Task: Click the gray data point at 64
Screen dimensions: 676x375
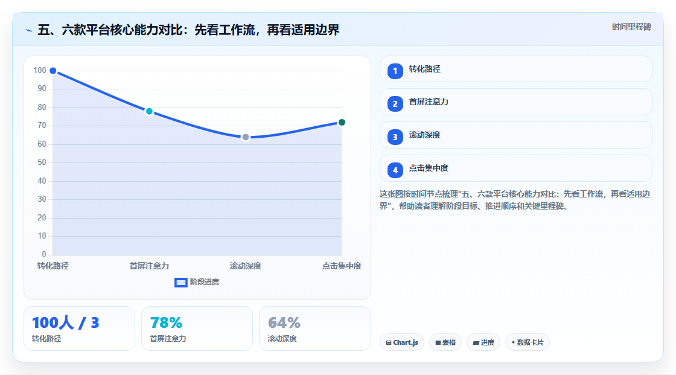Action: click(x=245, y=137)
